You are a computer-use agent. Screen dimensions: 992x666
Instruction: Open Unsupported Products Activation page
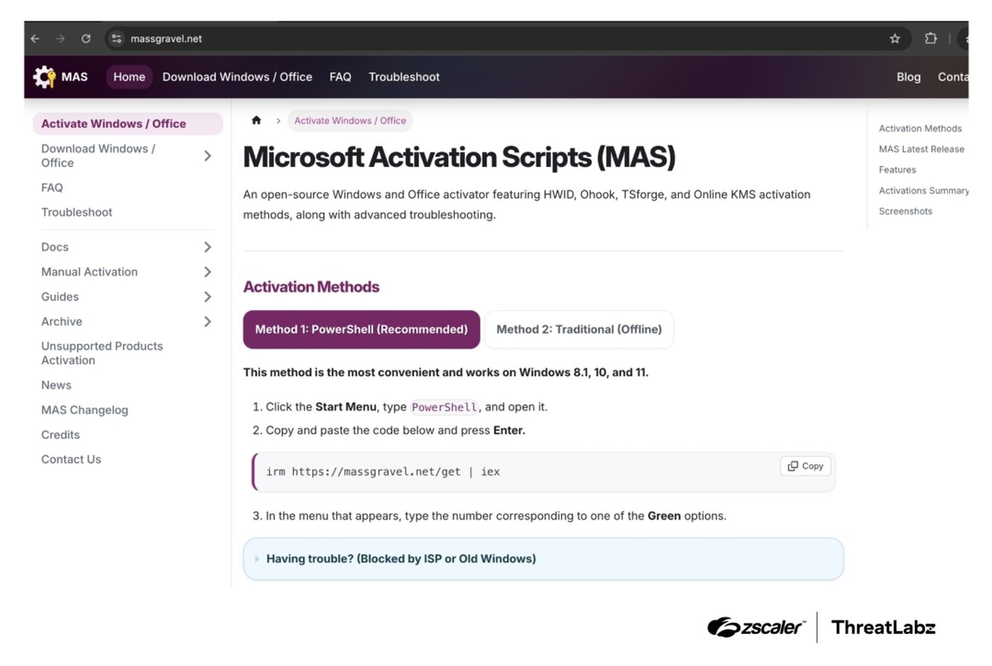point(102,353)
